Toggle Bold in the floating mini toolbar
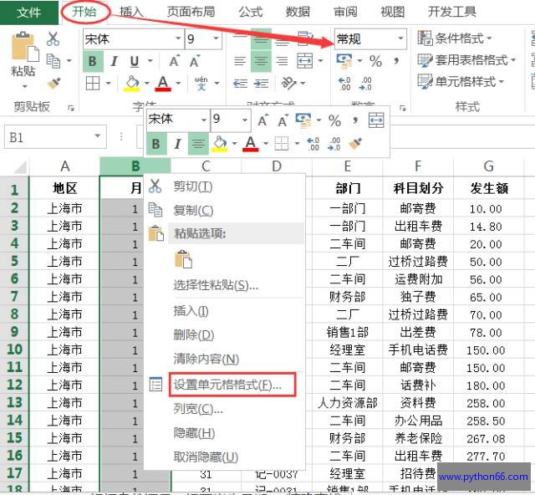The image size is (535, 495). point(155,144)
